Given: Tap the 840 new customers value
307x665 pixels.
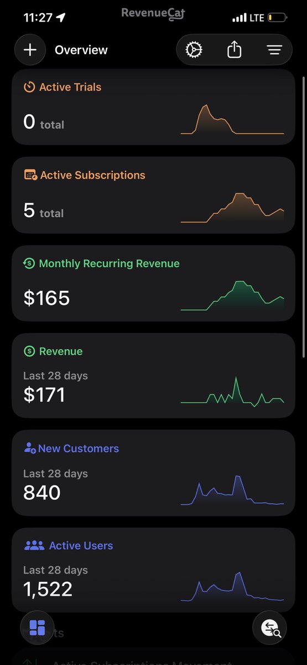Looking at the screenshot, I should point(42,492).
